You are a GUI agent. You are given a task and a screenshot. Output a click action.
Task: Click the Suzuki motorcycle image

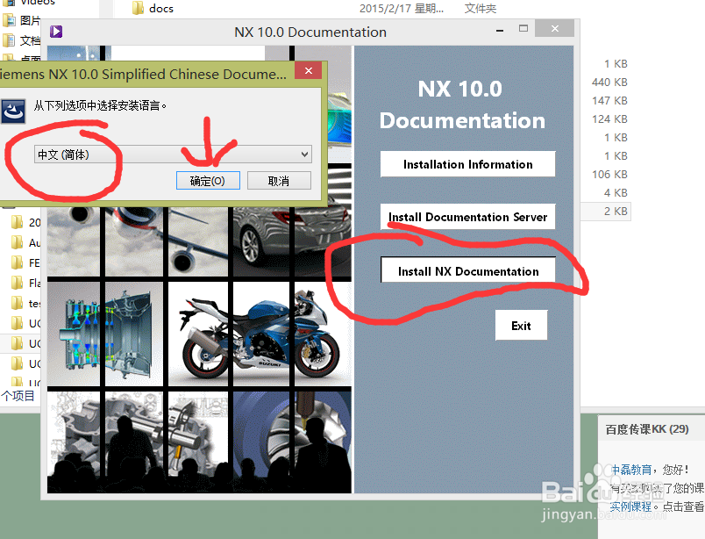pos(260,334)
